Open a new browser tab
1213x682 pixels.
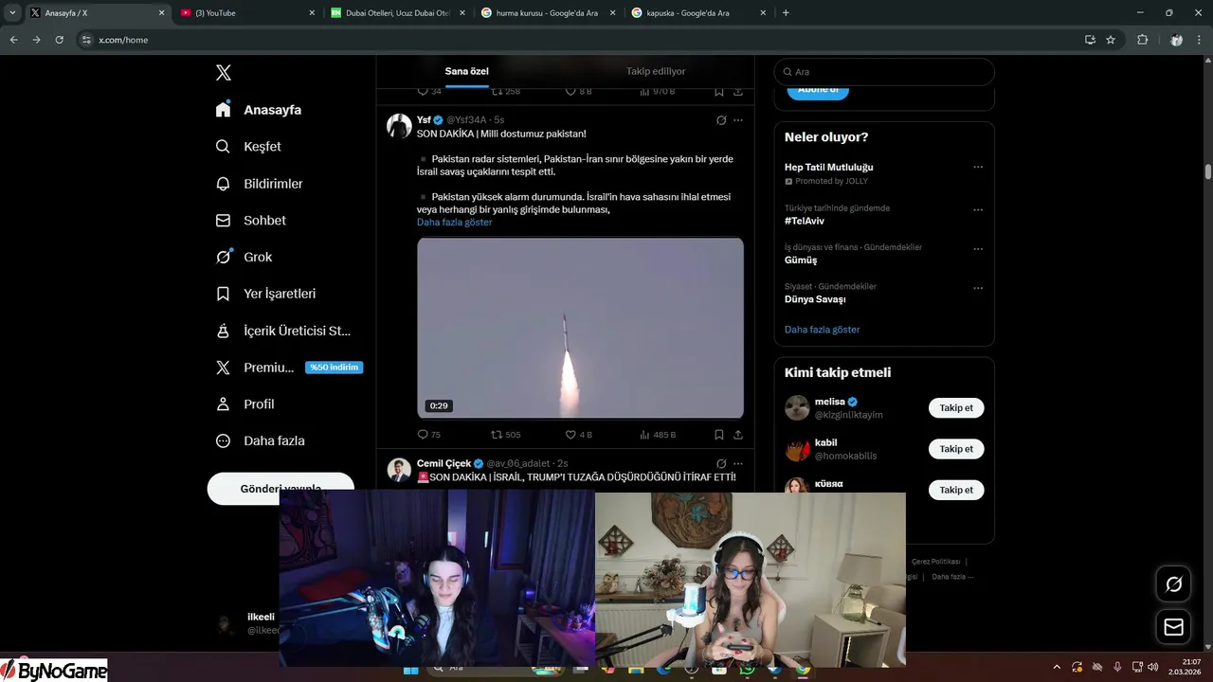click(x=786, y=12)
